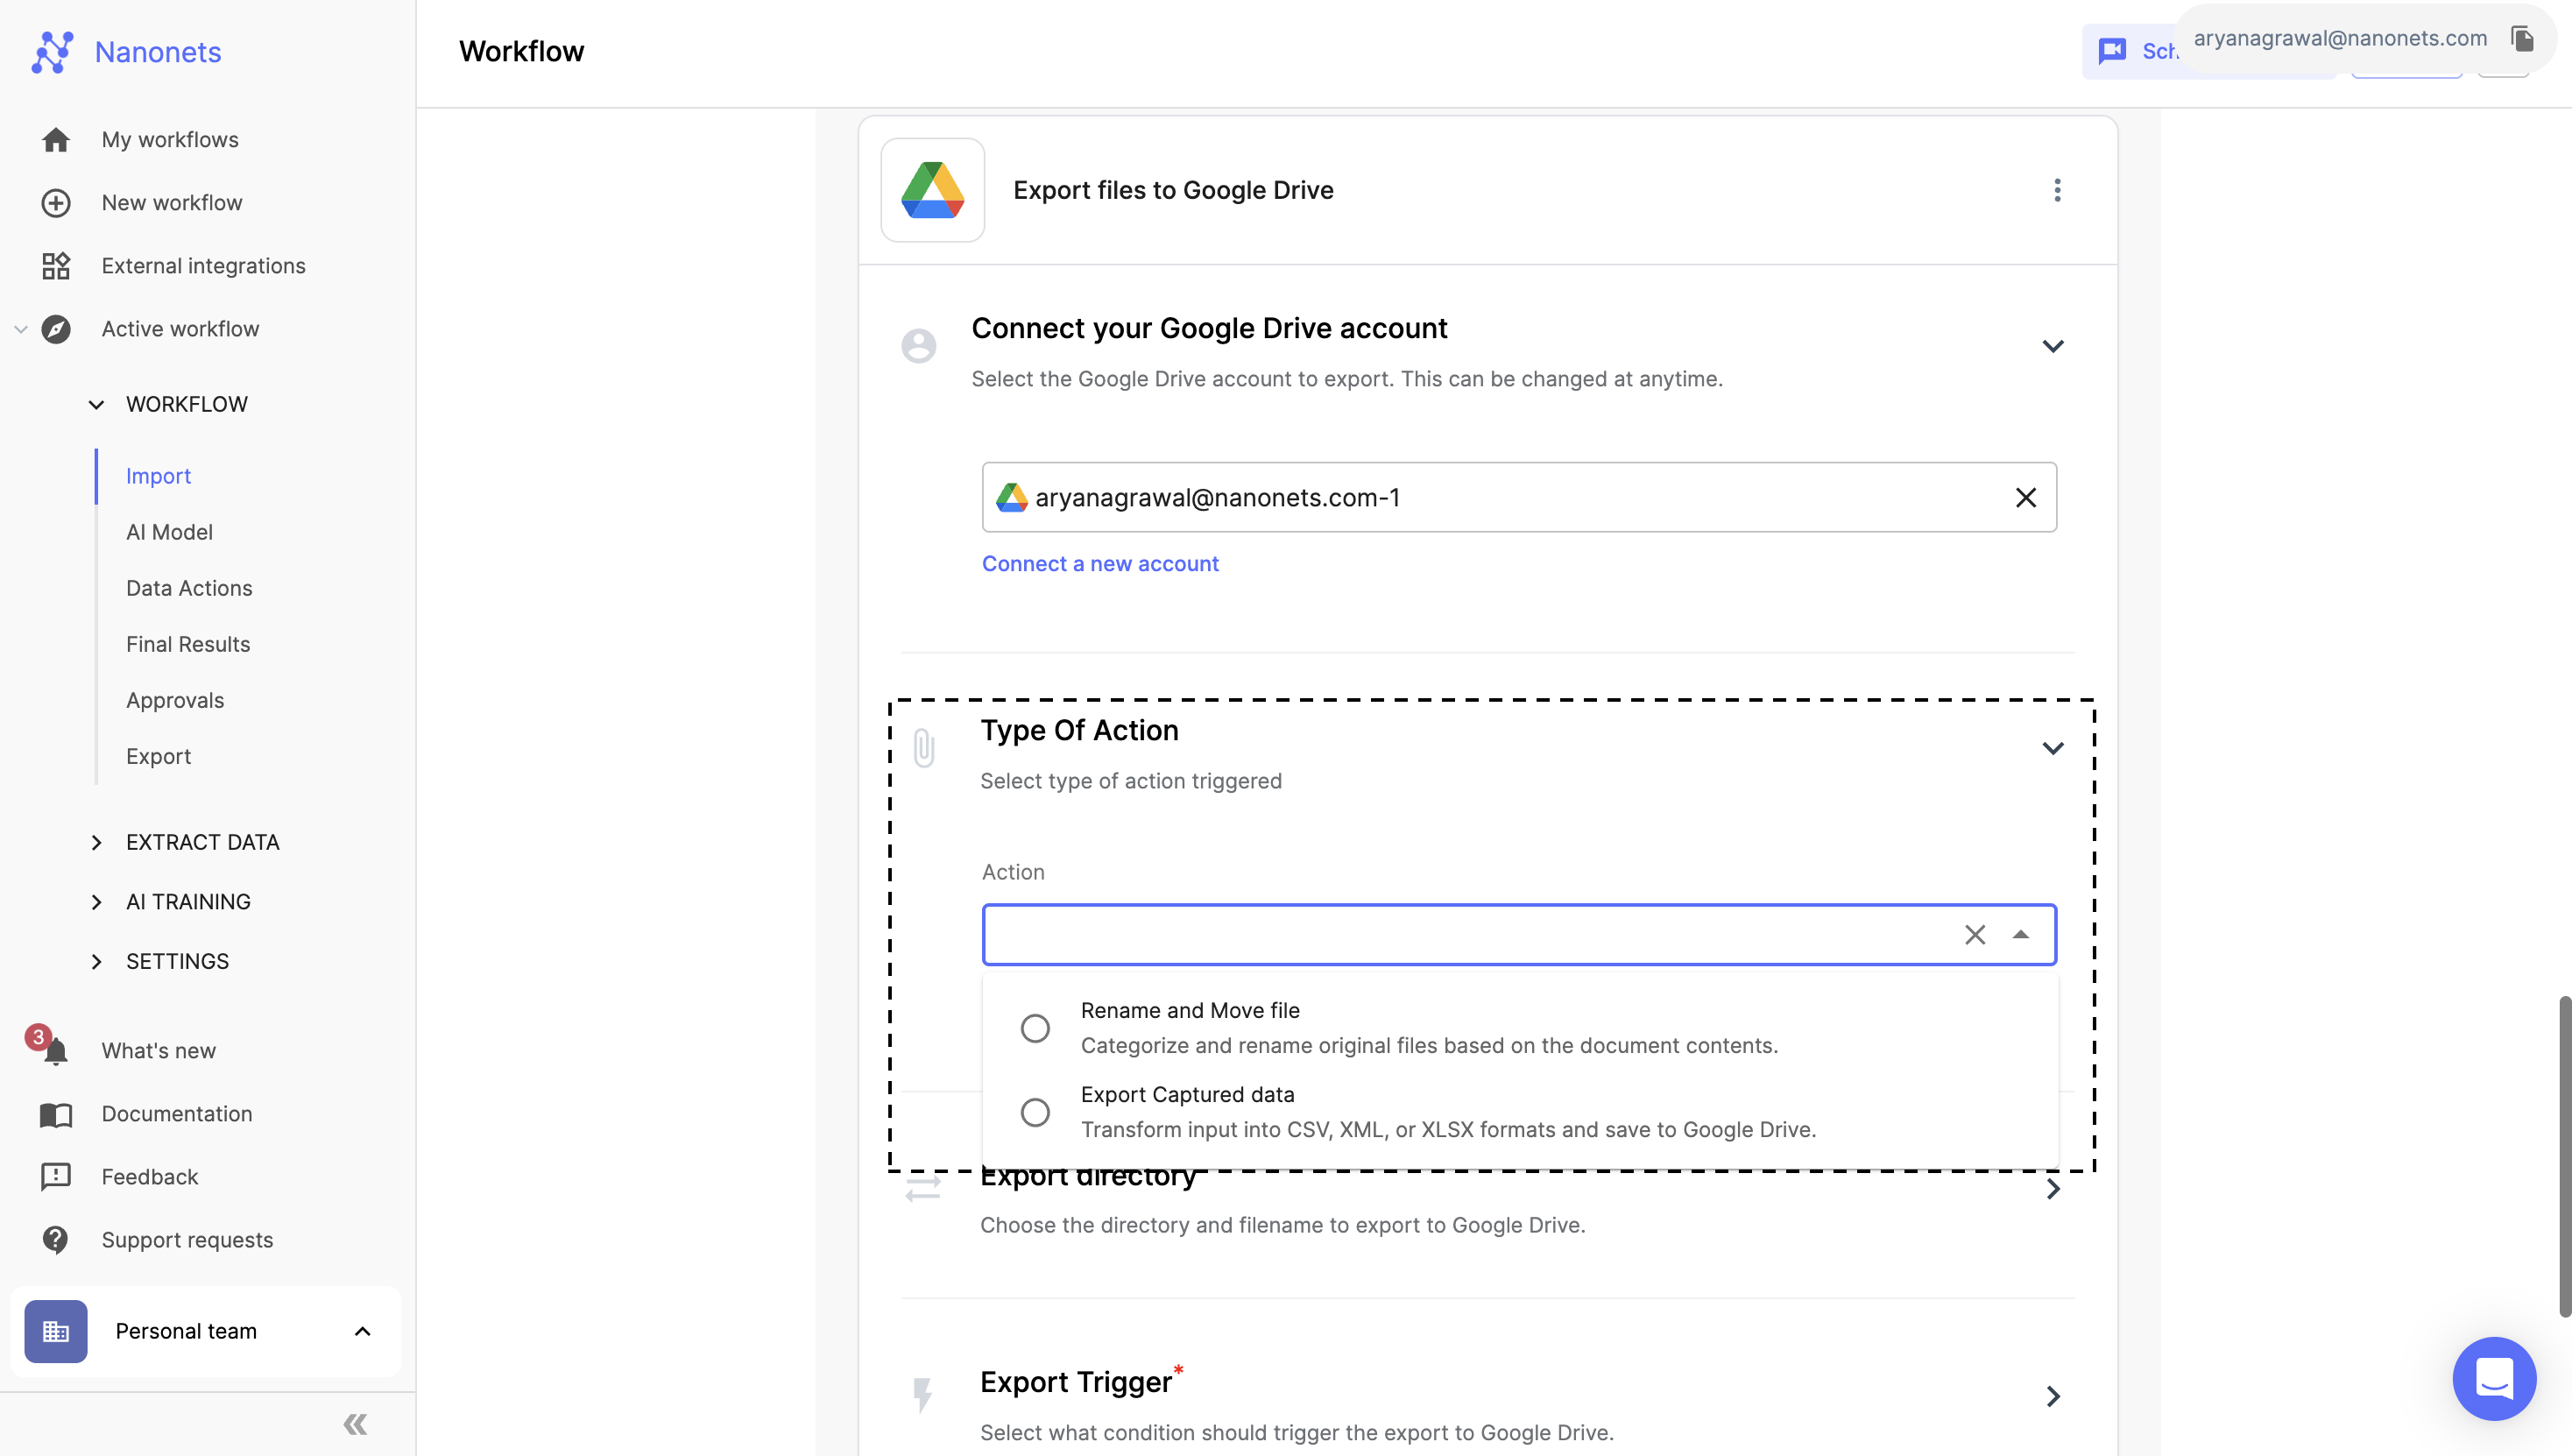Click the account person icon
Screen dimensions: 2572x1456
click(919, 346)
